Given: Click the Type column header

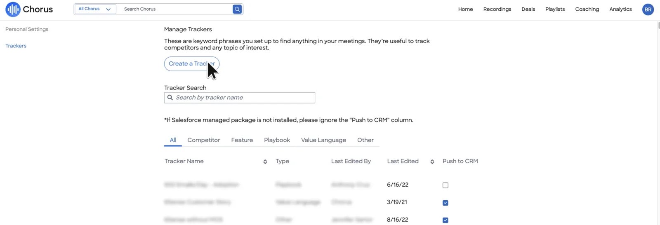Looking at the screenshot, I should [282, 161].
